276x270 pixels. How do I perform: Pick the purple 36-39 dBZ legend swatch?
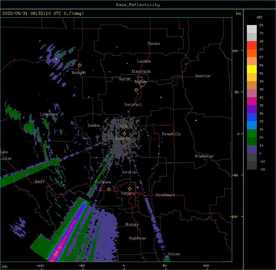click(252, 109)
